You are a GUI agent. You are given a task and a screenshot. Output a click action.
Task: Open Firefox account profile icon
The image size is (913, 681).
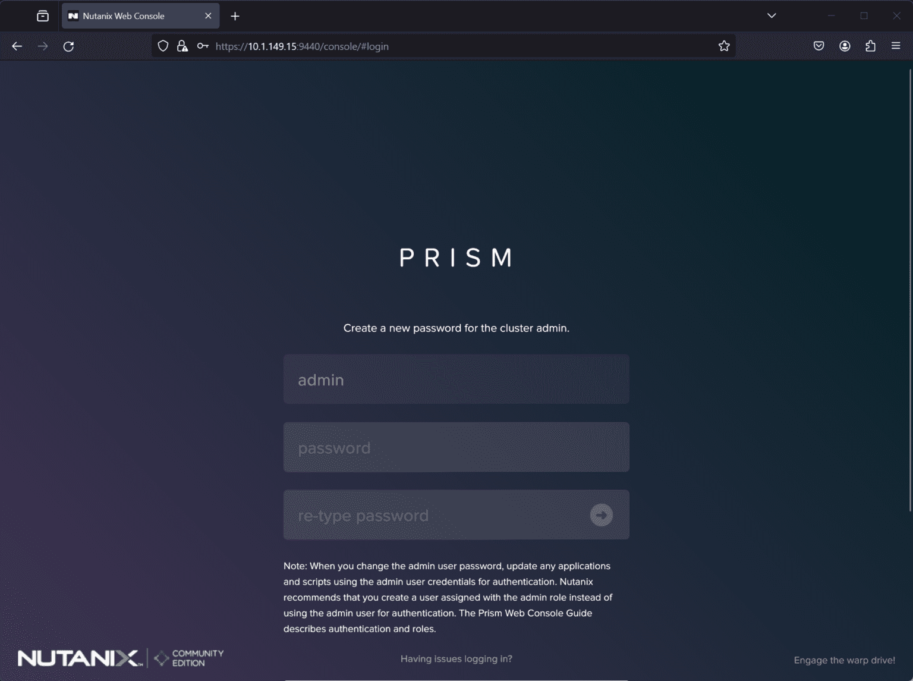click(x=845, y=46)
